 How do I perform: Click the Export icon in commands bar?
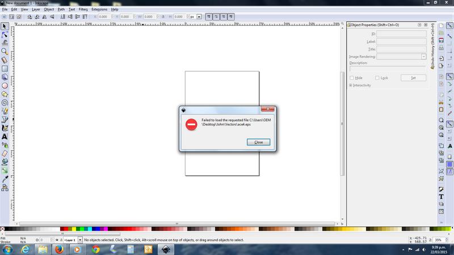[441, 66]
